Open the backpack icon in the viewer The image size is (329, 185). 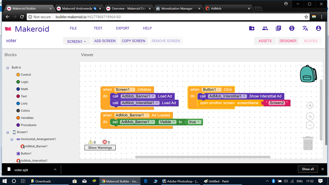tap(308, 74)
